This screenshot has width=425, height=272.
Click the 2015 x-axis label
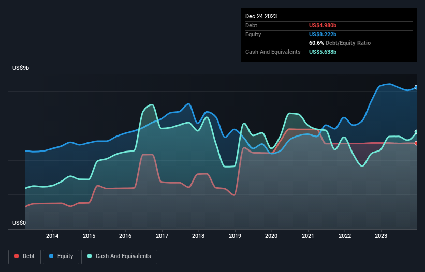click(x=89, y=236)
